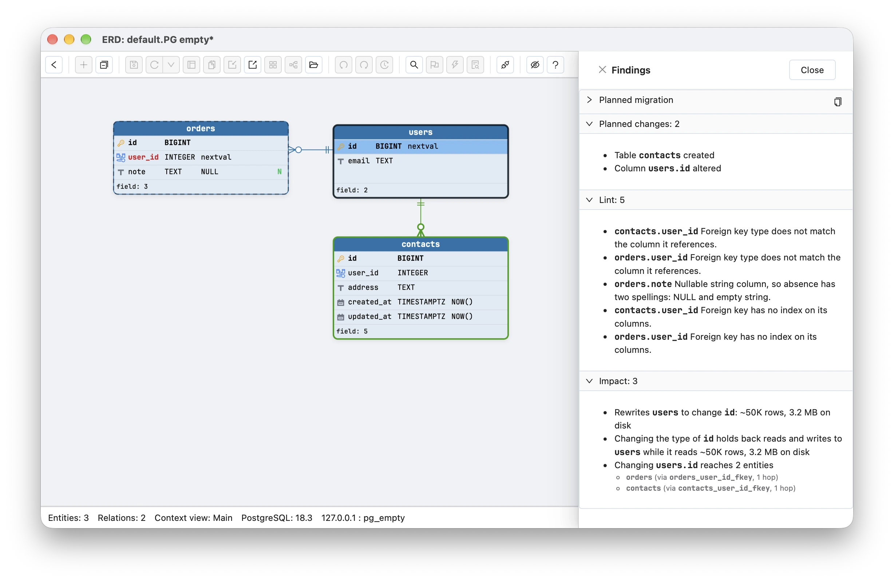Click the redo toolbar icon
The height and width of the screenshot is (582, 894).
pos(364,65)
